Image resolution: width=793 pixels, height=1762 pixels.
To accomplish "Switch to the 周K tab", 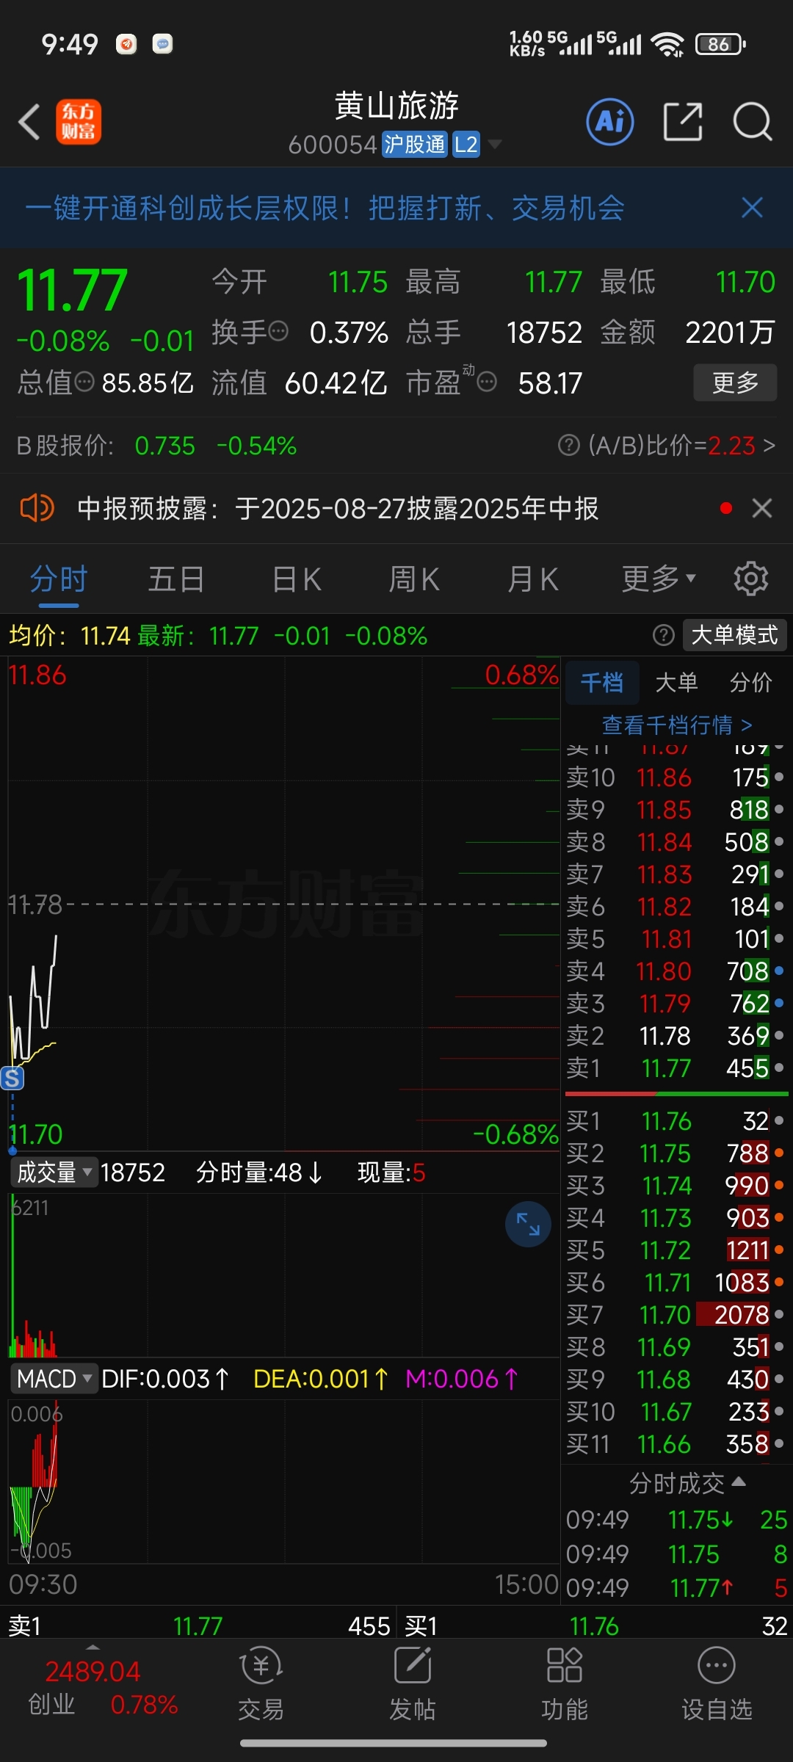I will coord(414,579).
